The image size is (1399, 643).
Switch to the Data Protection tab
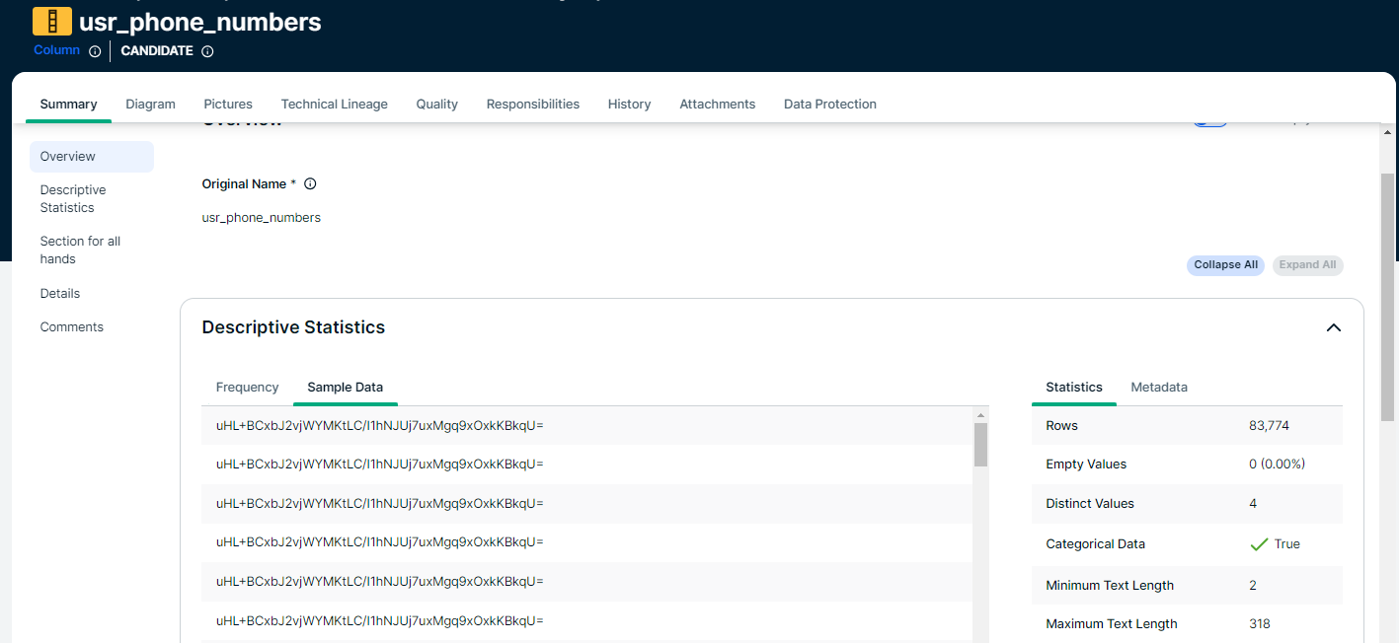click(829, 105)
